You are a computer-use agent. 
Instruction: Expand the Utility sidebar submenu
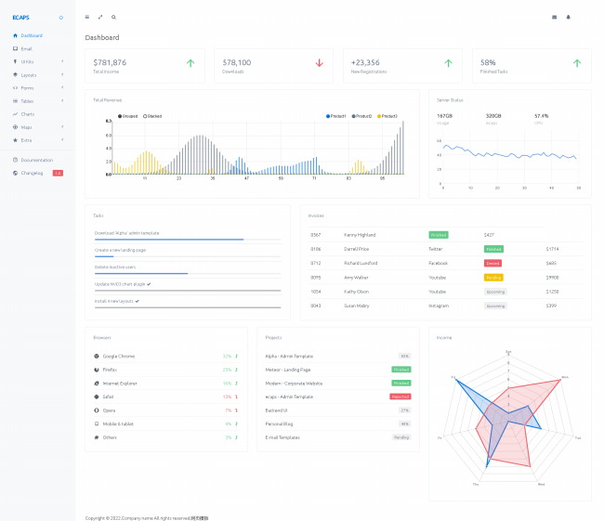point(37,61)
